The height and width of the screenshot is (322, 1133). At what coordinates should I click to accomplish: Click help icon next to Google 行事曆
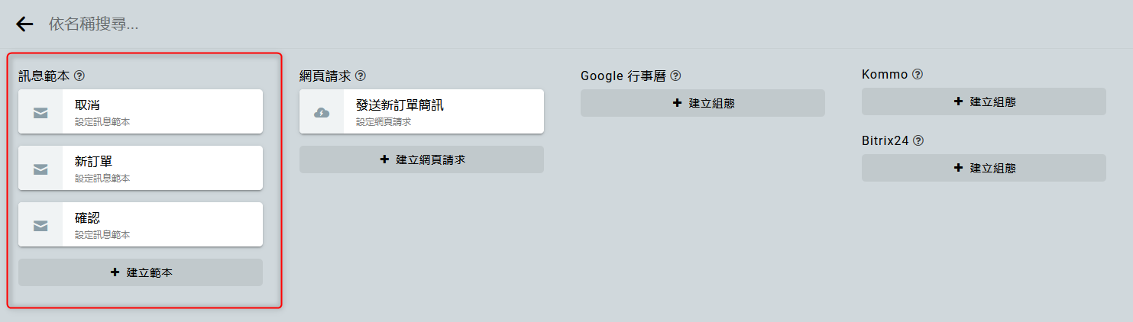click(675, 76)
